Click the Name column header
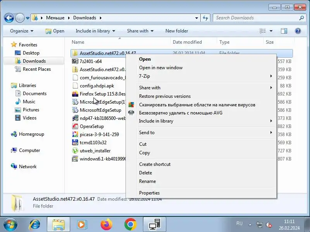The width and height of the screenshot is (310, 232). [x=120, y=42]
